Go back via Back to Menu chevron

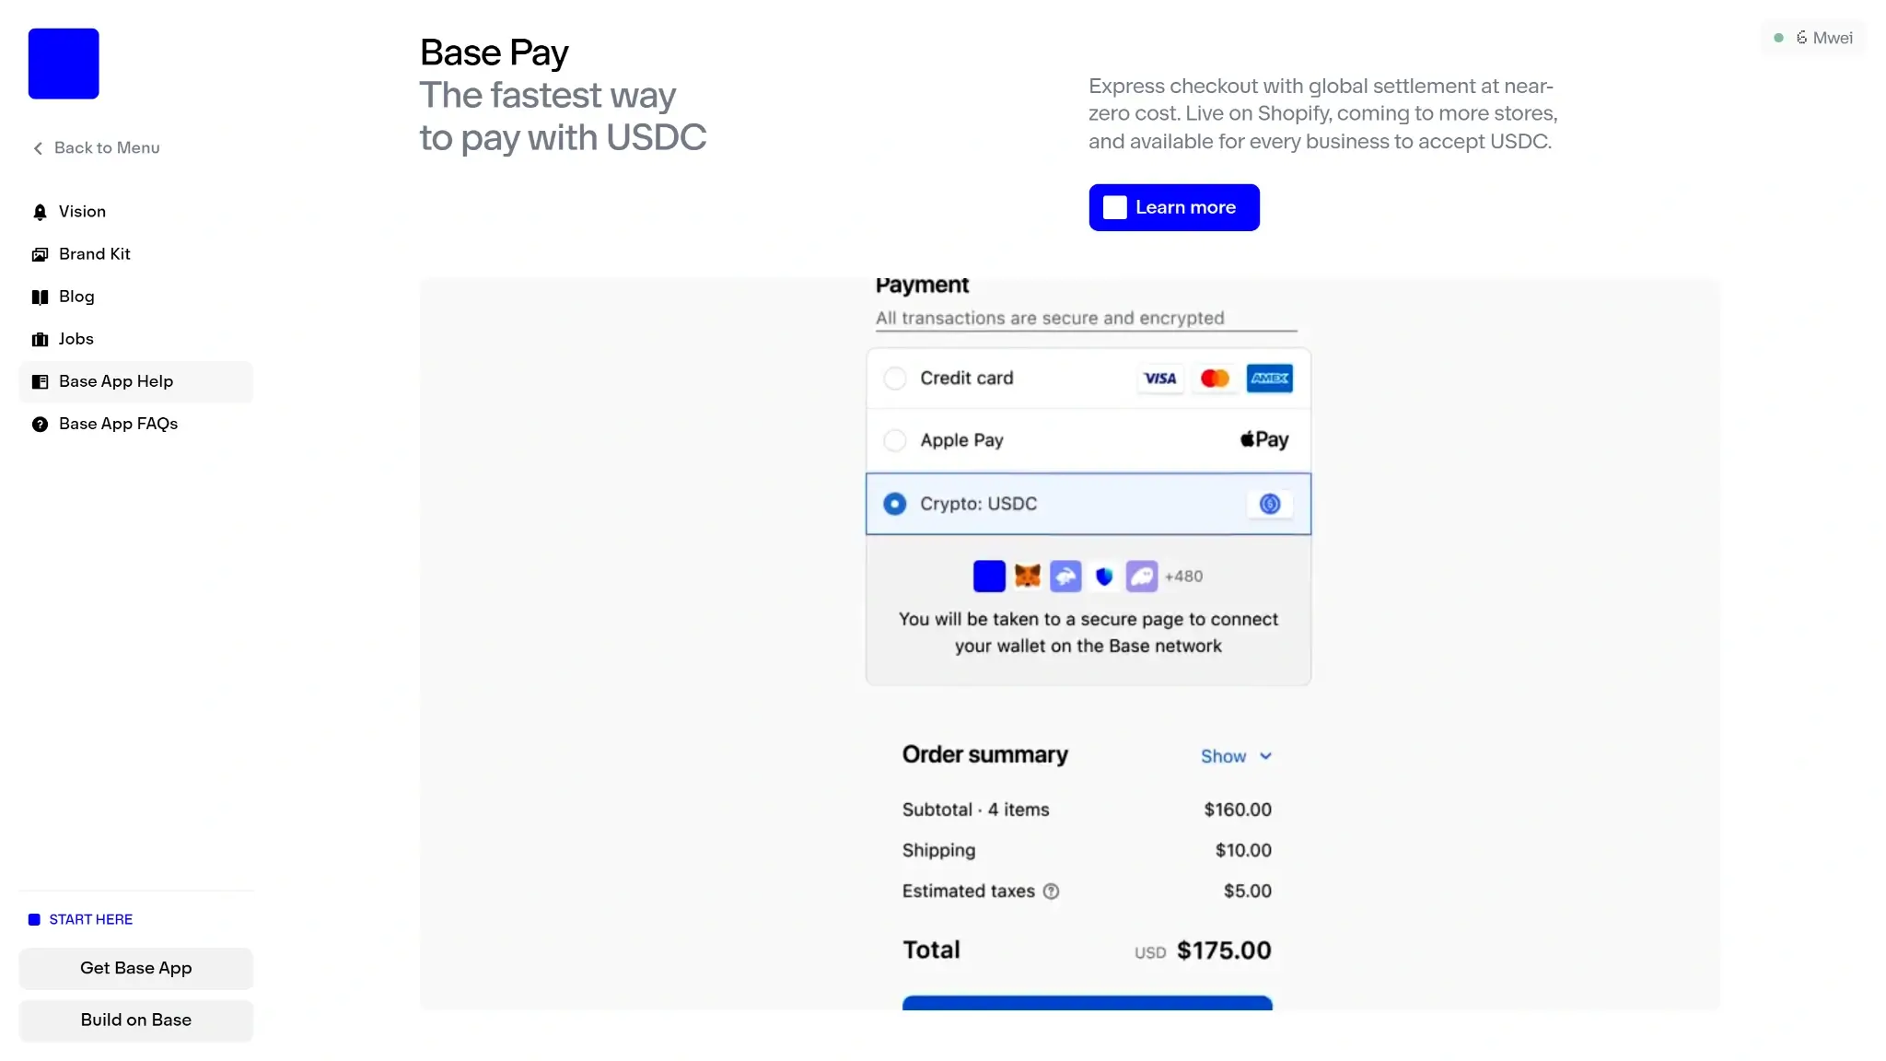(38, 148)
